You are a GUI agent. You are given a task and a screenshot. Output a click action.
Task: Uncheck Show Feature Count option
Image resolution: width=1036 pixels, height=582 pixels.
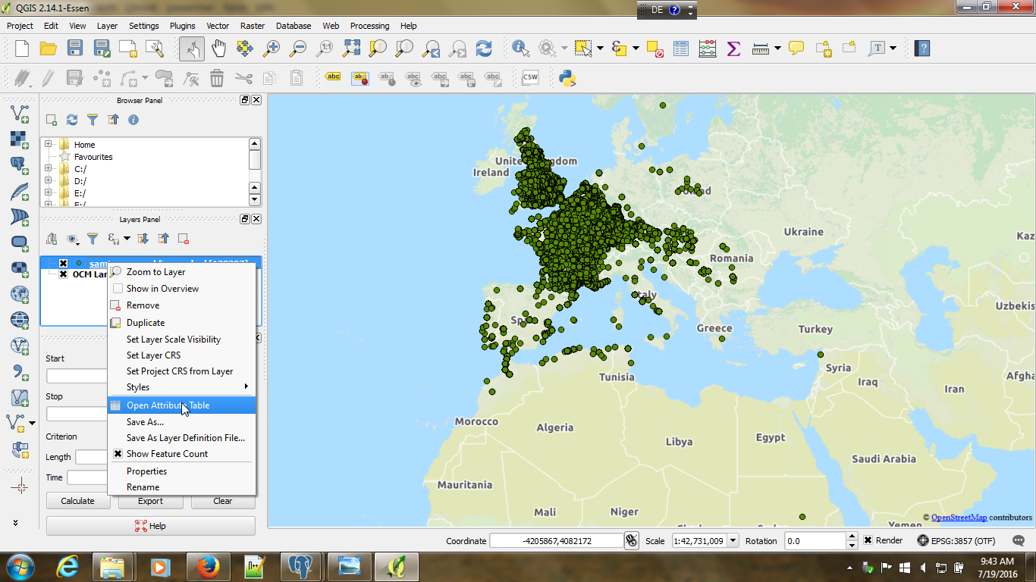click(x=118, y=454)
